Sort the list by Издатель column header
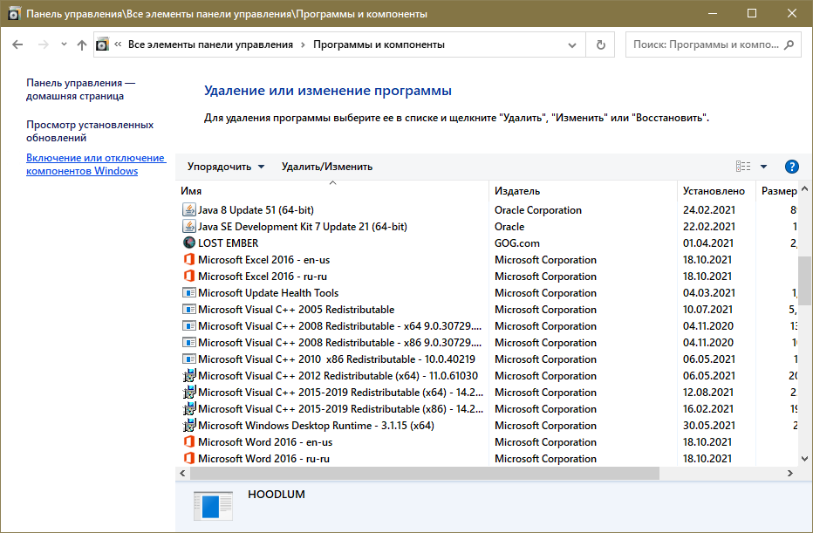The image size is (813, 533). click(x=517, y=191)
